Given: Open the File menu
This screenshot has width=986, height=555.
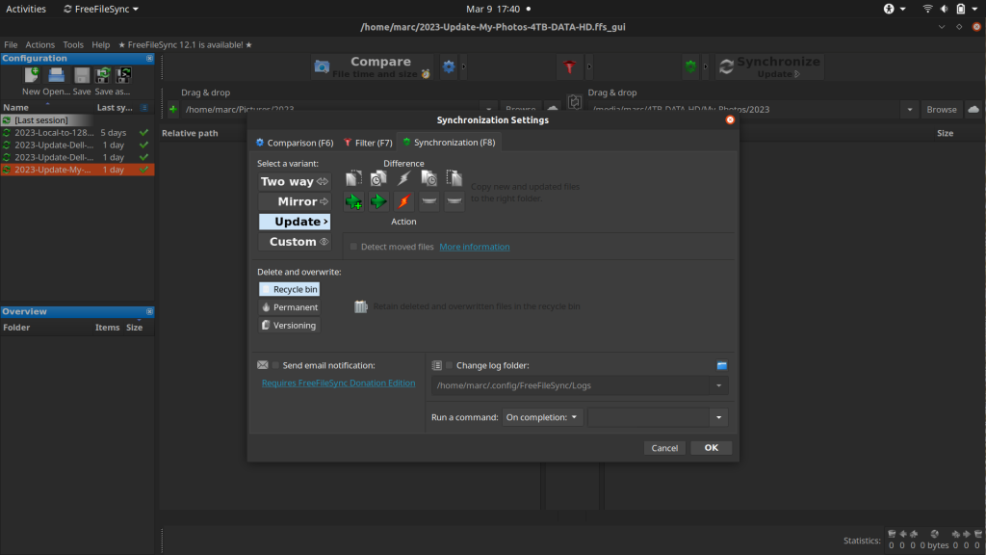Looking at the screenshot, I should [x=11, y=44].
